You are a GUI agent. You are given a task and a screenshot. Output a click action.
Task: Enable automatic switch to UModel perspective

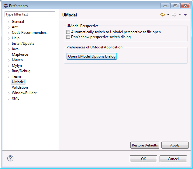[x=68, y=32]
